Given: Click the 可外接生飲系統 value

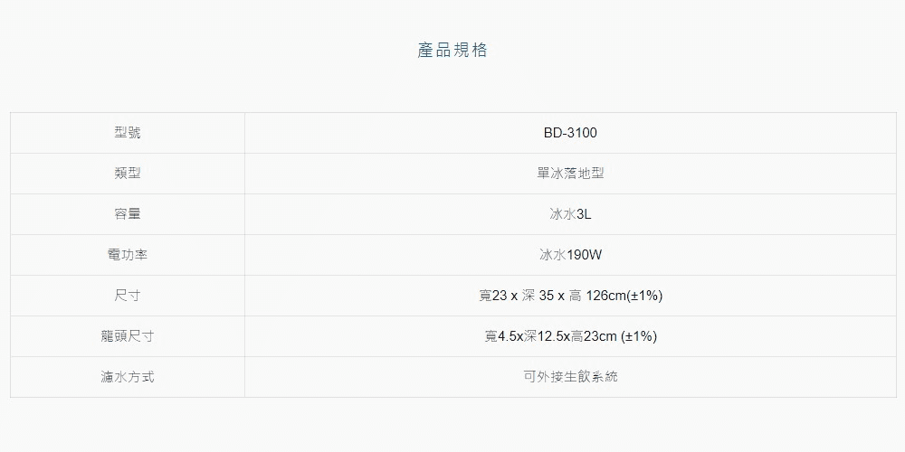Looking at the screenshot, I should pyautogui.click(x=570, y=377).
